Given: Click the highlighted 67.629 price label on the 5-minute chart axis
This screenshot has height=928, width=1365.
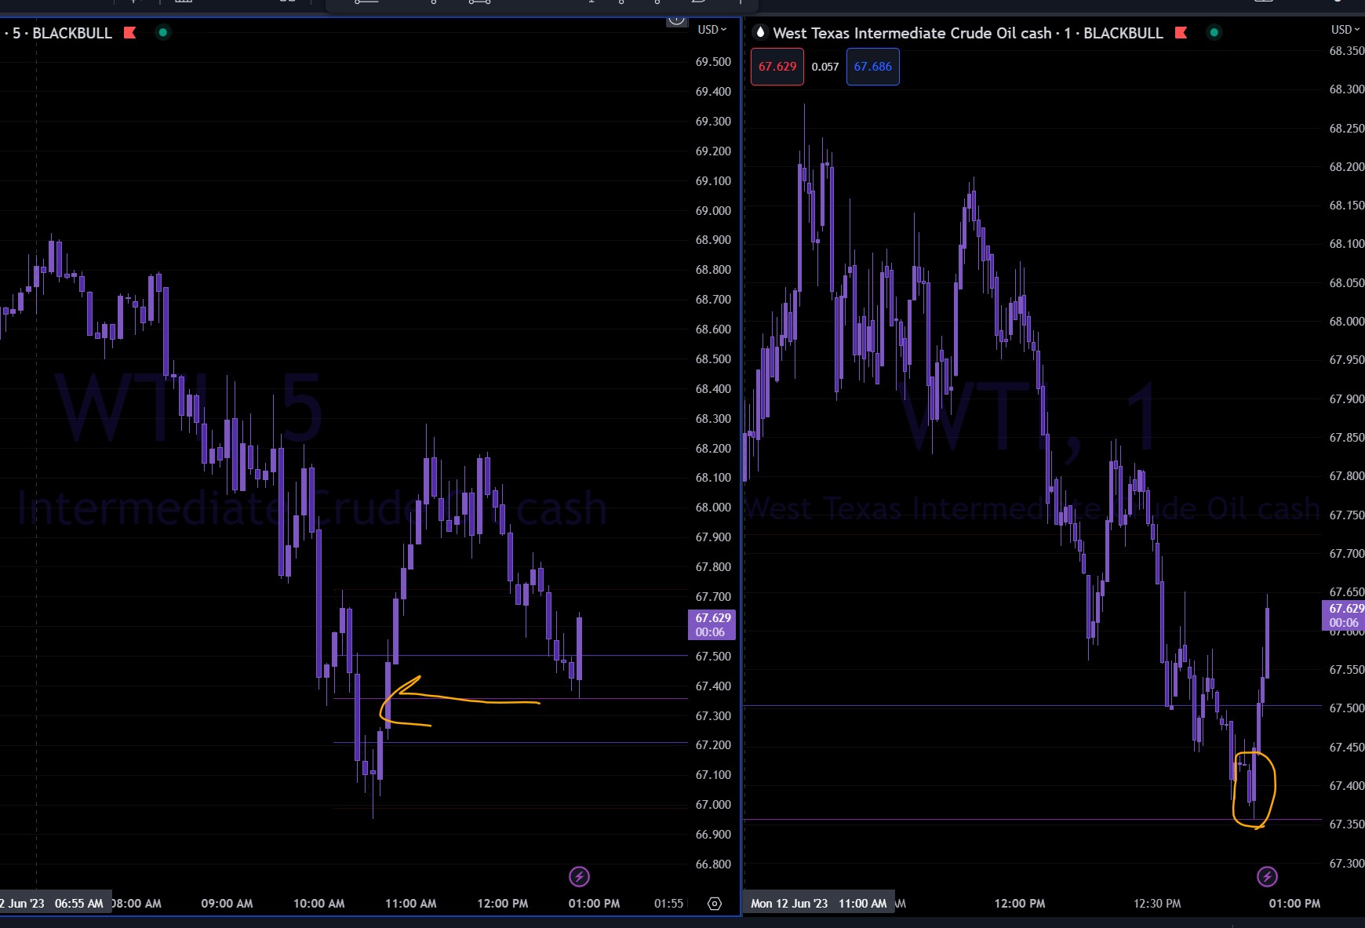Looking at the screenshot, I should [x=712, y=625].
